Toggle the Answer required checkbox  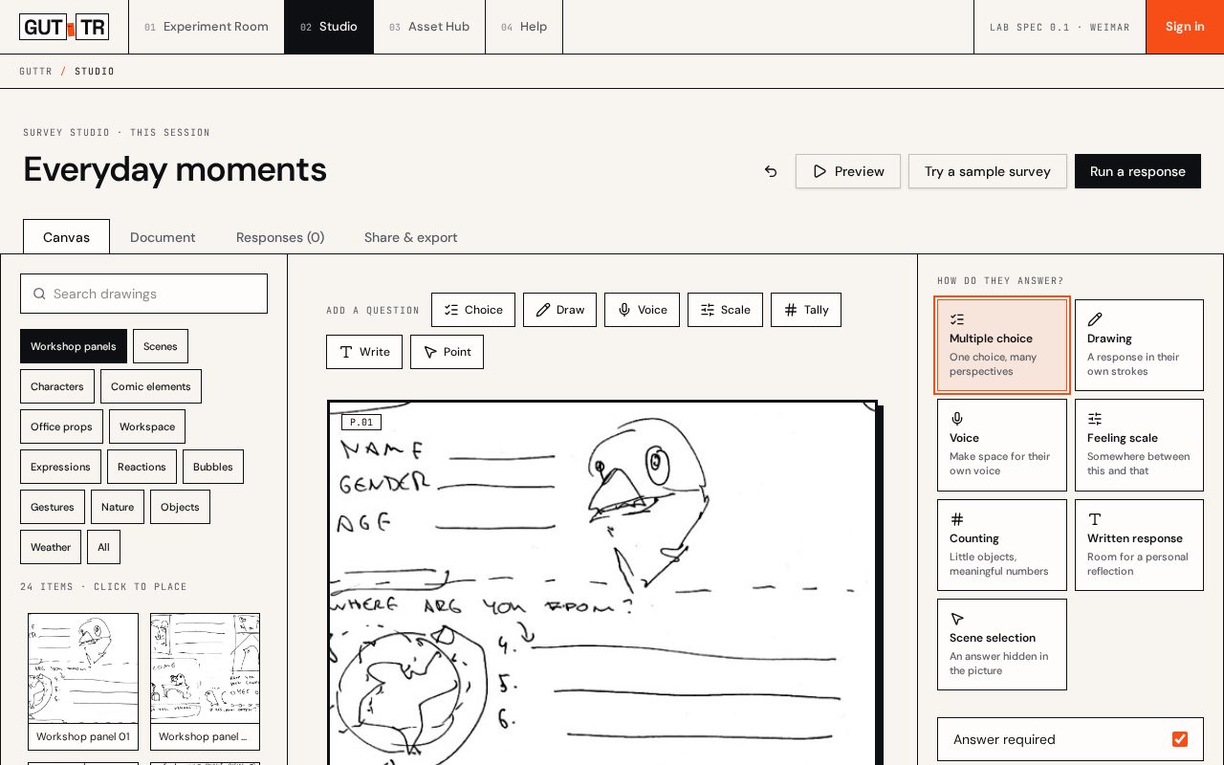[x=1180, y=739]
